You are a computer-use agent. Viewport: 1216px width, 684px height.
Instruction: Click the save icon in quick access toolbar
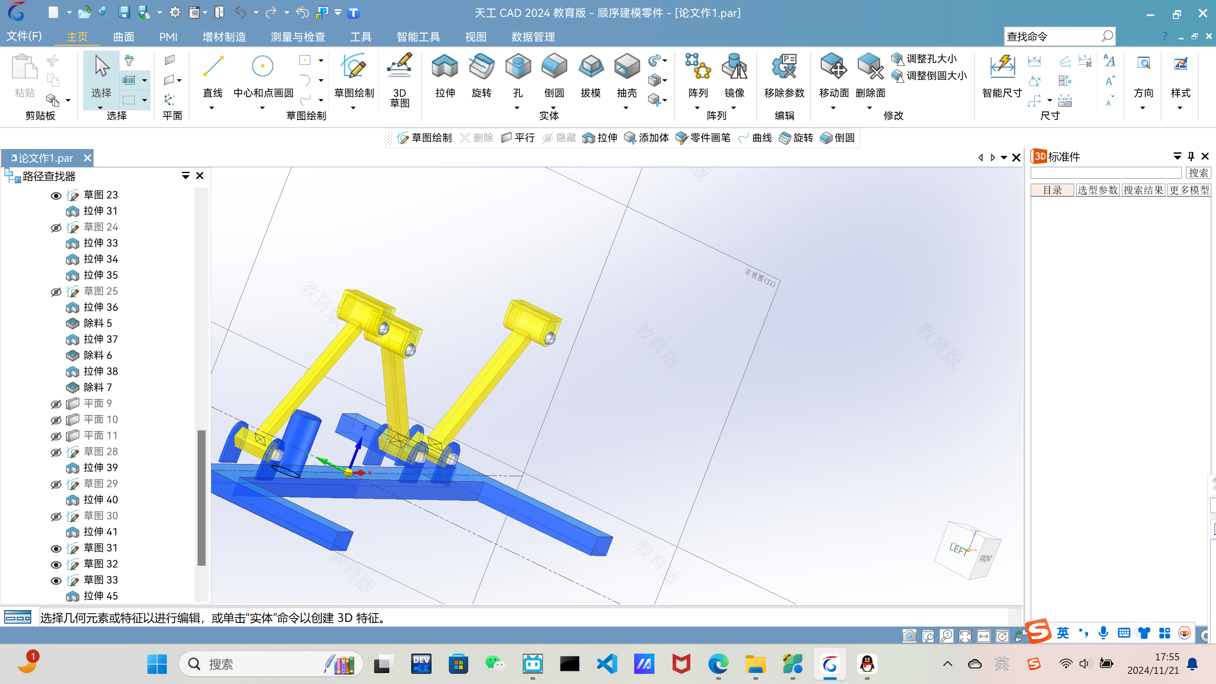coord(124,13)
